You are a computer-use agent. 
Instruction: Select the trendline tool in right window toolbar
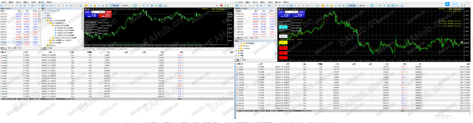pyautogui.click(x=254, y=5)
